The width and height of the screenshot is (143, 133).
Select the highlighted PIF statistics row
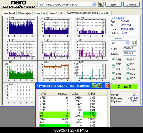[68, 113]
